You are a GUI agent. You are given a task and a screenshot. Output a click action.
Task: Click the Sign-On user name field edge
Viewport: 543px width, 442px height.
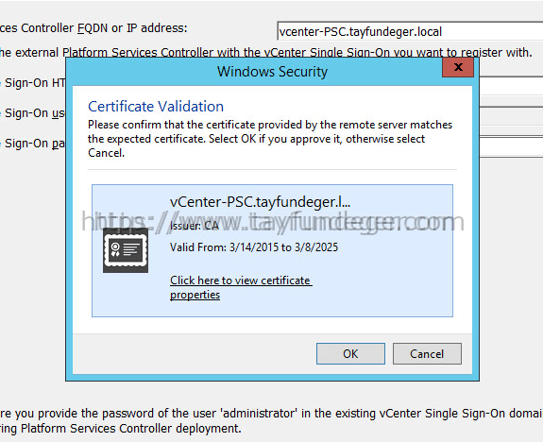point(511,115)
